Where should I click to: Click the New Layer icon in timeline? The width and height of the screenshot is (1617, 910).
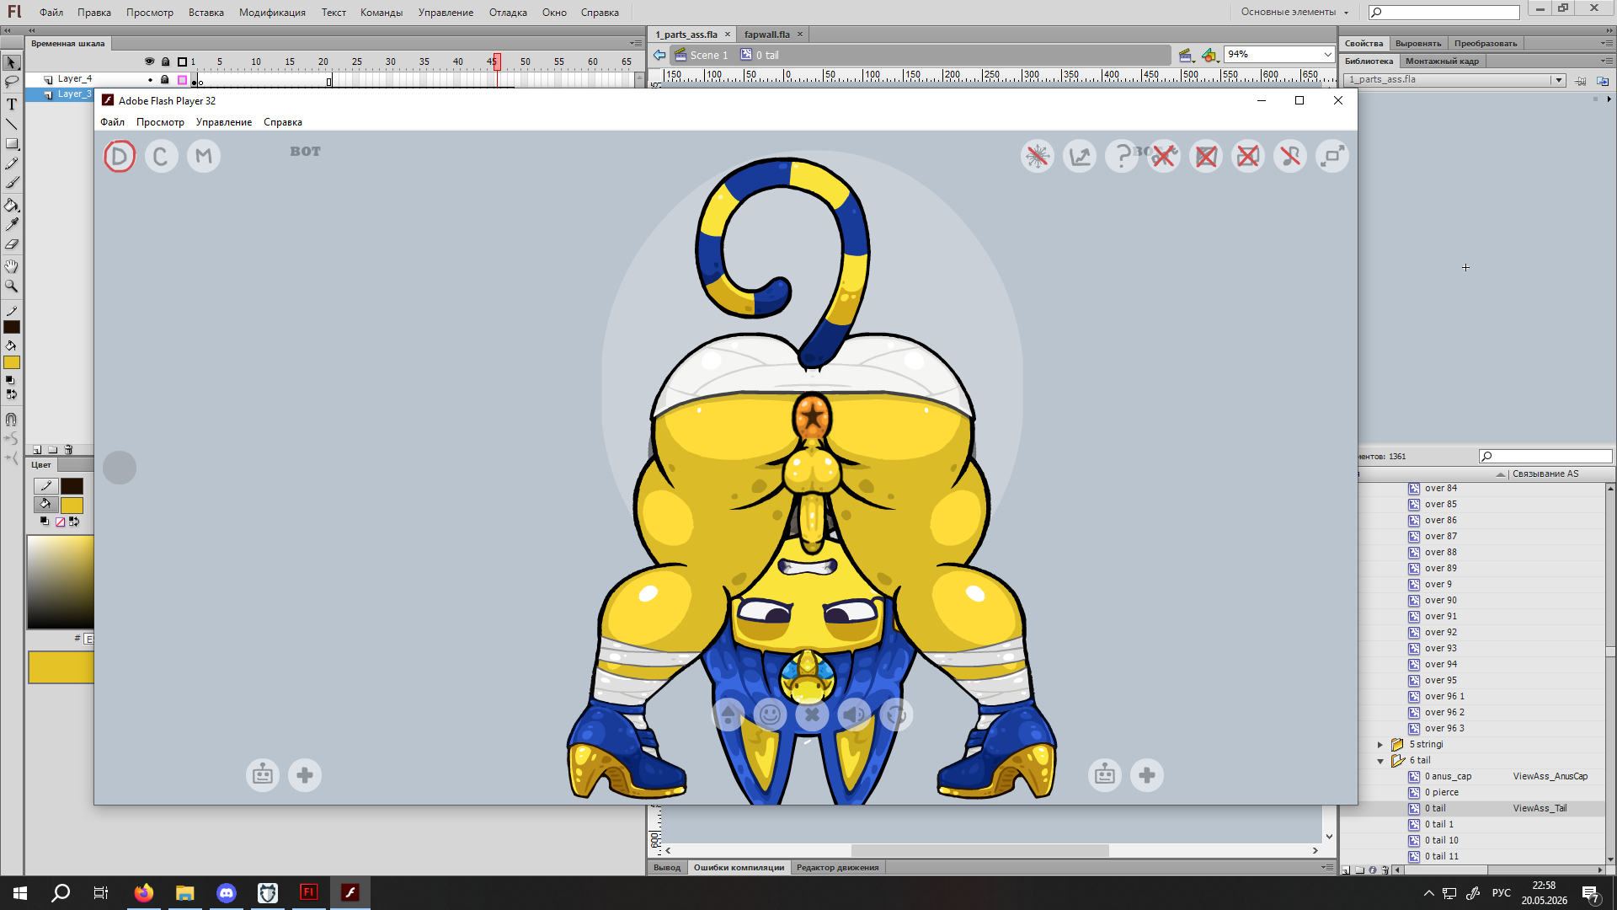(37, 450)
